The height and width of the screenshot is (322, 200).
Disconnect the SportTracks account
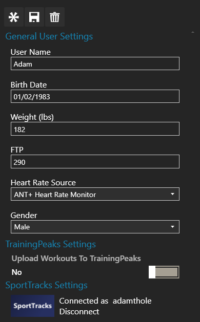click(x=79, y=312)
